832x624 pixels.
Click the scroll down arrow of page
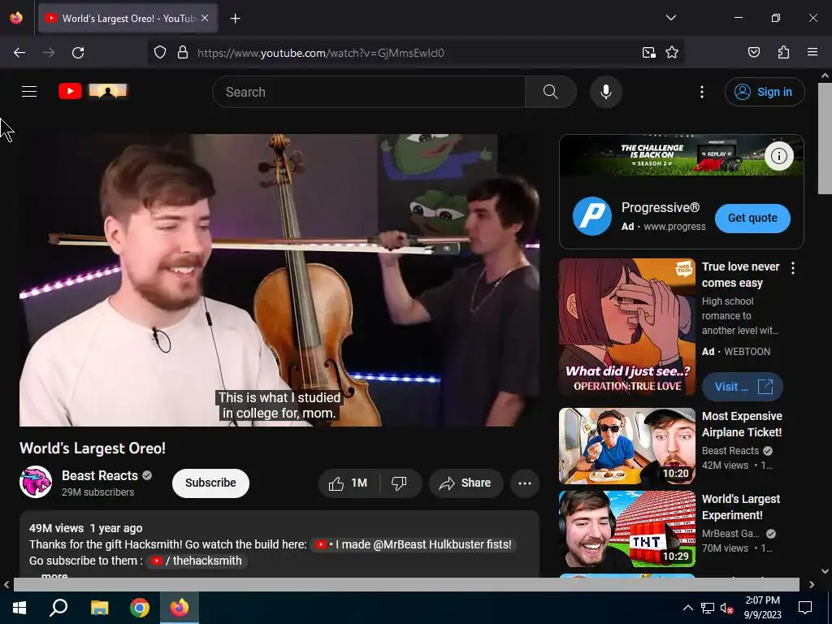pos(825,571)
